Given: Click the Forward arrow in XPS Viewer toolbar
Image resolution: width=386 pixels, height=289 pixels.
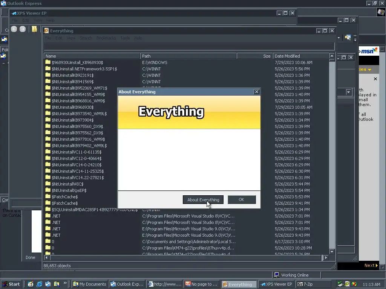Looking at the screenshot, I should 23,29.
